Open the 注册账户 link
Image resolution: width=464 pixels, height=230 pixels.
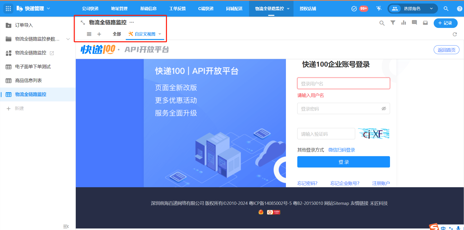(x=381, y=183)
